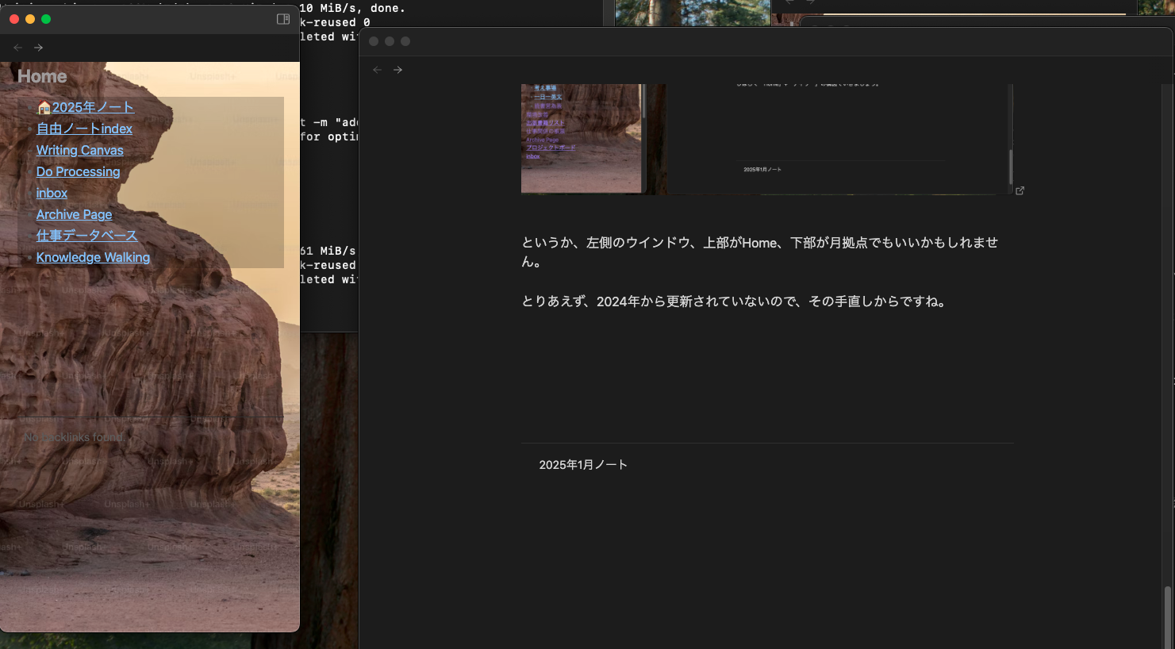
Task: Open the 2025年ノート link
Action: [93, 106]
